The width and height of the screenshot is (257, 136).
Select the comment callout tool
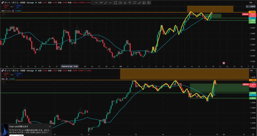[x=135, y=3]
